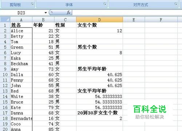Select column B header

43,20
